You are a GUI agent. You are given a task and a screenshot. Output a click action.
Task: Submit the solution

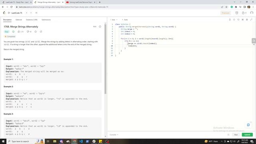(x=247, y=135)
